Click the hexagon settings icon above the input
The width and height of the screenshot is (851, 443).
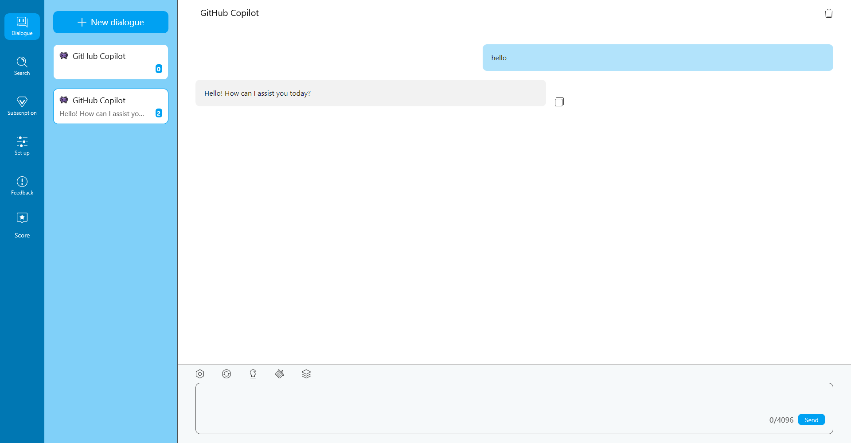click(x=200, y=374)
